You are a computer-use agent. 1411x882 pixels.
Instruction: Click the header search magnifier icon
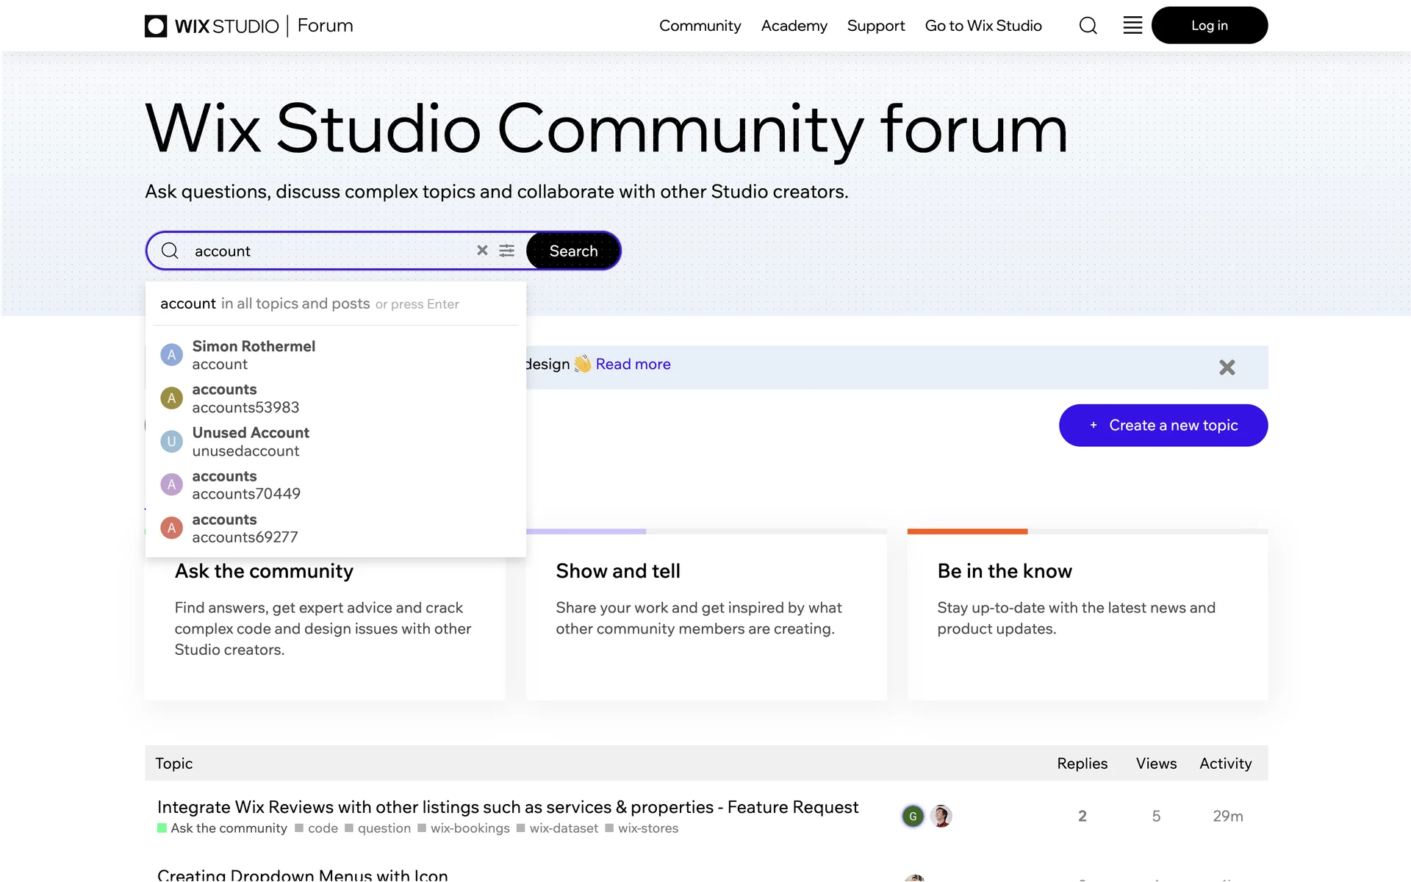(x=1088, y=26)
